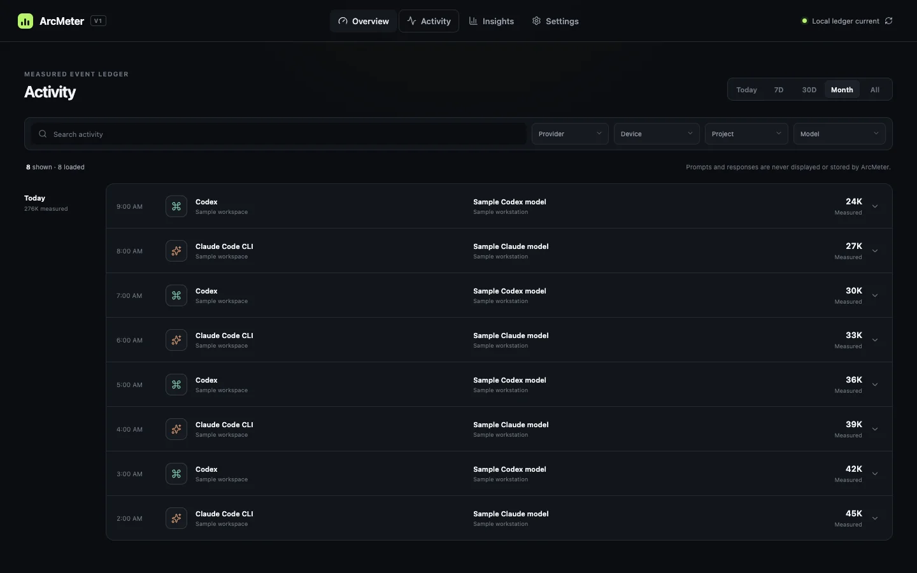Expand the 8:00 AM event chevron
The width and height of the screenshot is (917, 573).
[x=875, y=251]
